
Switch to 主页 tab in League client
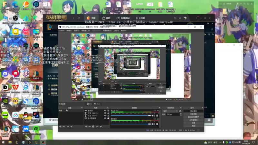[91, 18]
